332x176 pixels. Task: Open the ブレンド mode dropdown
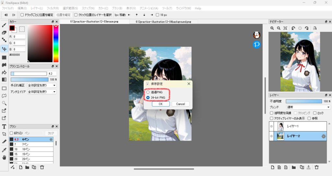click(x=308, y=107)
